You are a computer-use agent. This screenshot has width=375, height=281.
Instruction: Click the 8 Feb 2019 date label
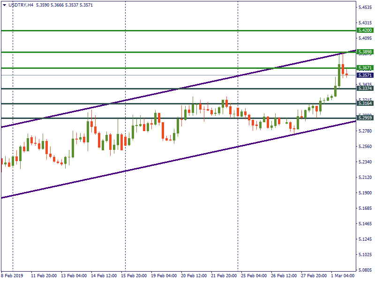coord(12,276)
